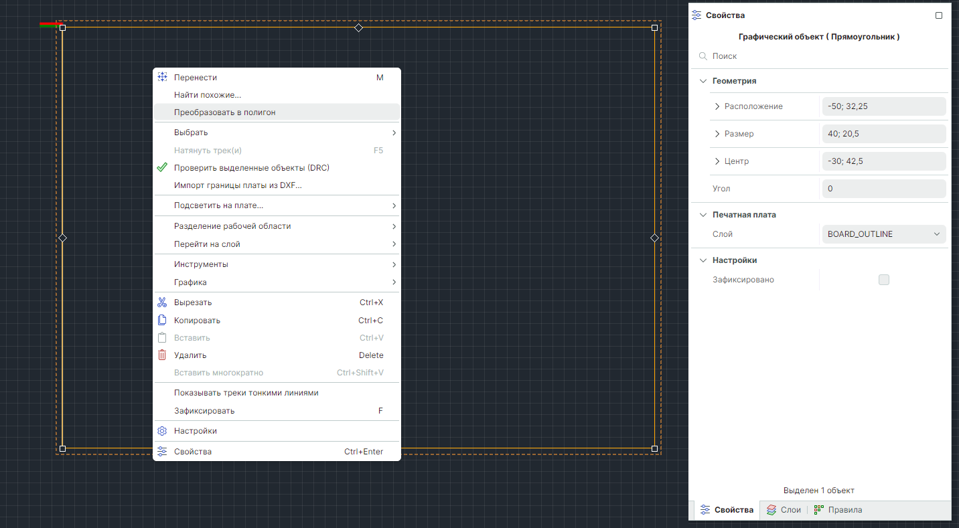The width and height of the screenshot is (959, 528).
Task: Choose Преобразовать в полигон from context menu
Action: coord(225,112)
